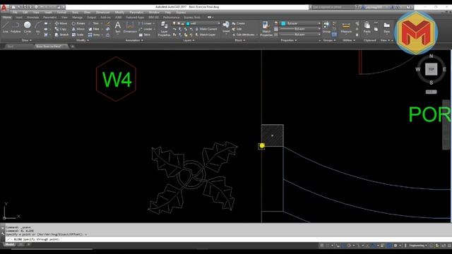
Task: Click Create block button
Action: click(239, 23)
